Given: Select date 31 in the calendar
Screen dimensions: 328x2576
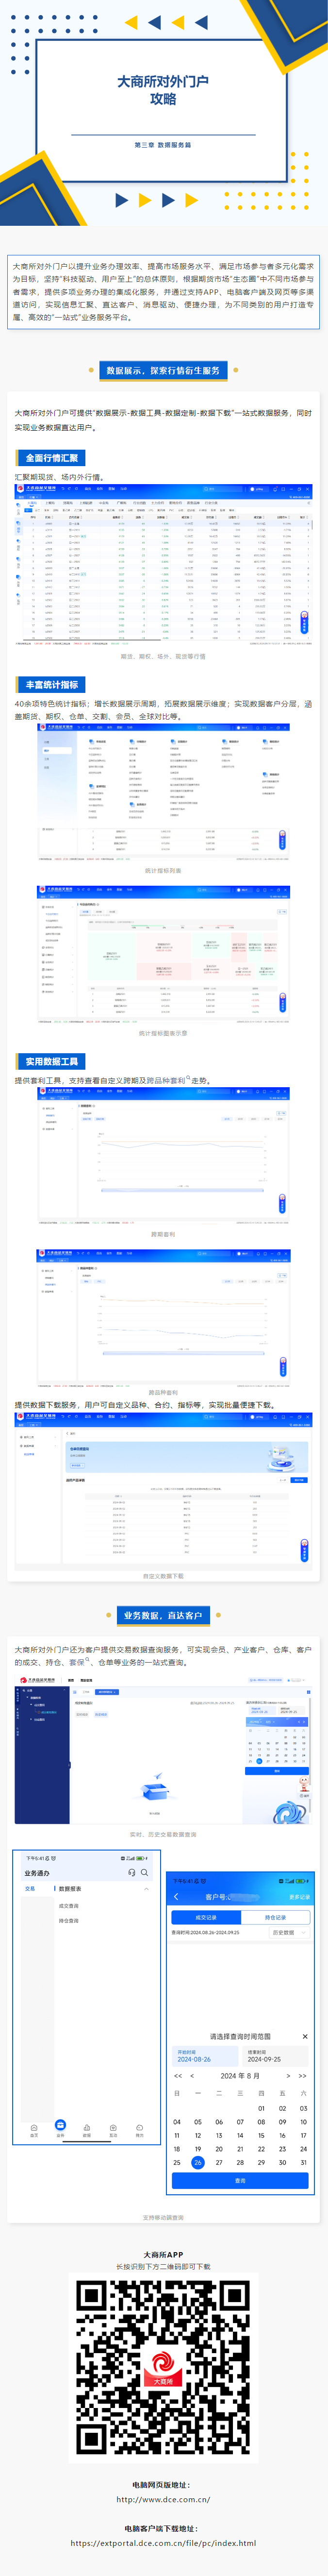Looking at the screenshot, I should coord(303,2162).
